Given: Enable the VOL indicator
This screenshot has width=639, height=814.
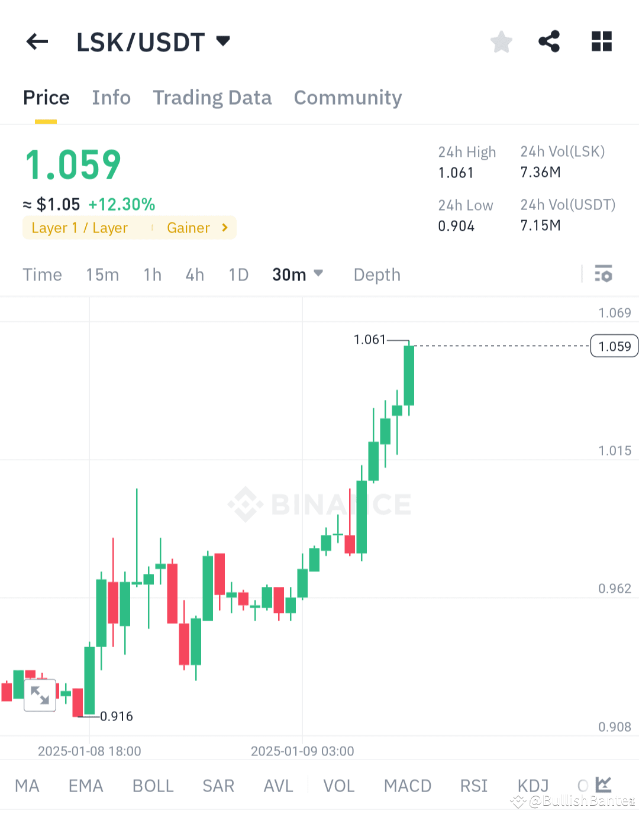Looking at the screenshot, I should (x=338, y=786).
